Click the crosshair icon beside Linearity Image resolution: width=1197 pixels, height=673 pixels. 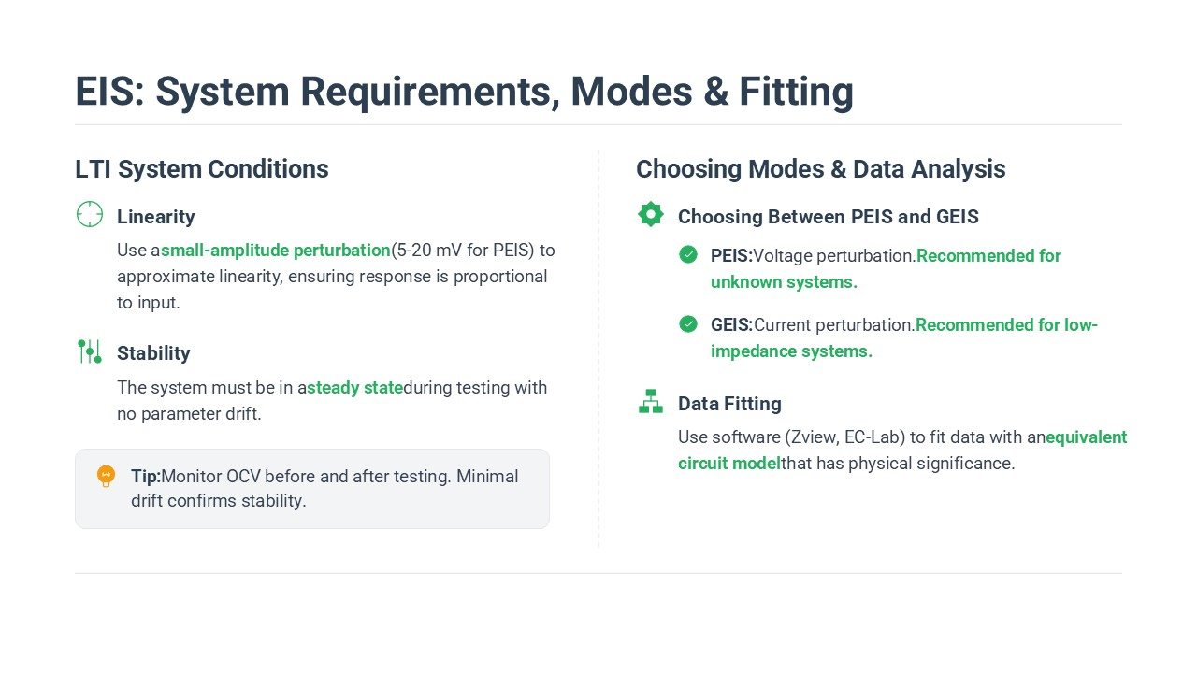click(90, 214)
